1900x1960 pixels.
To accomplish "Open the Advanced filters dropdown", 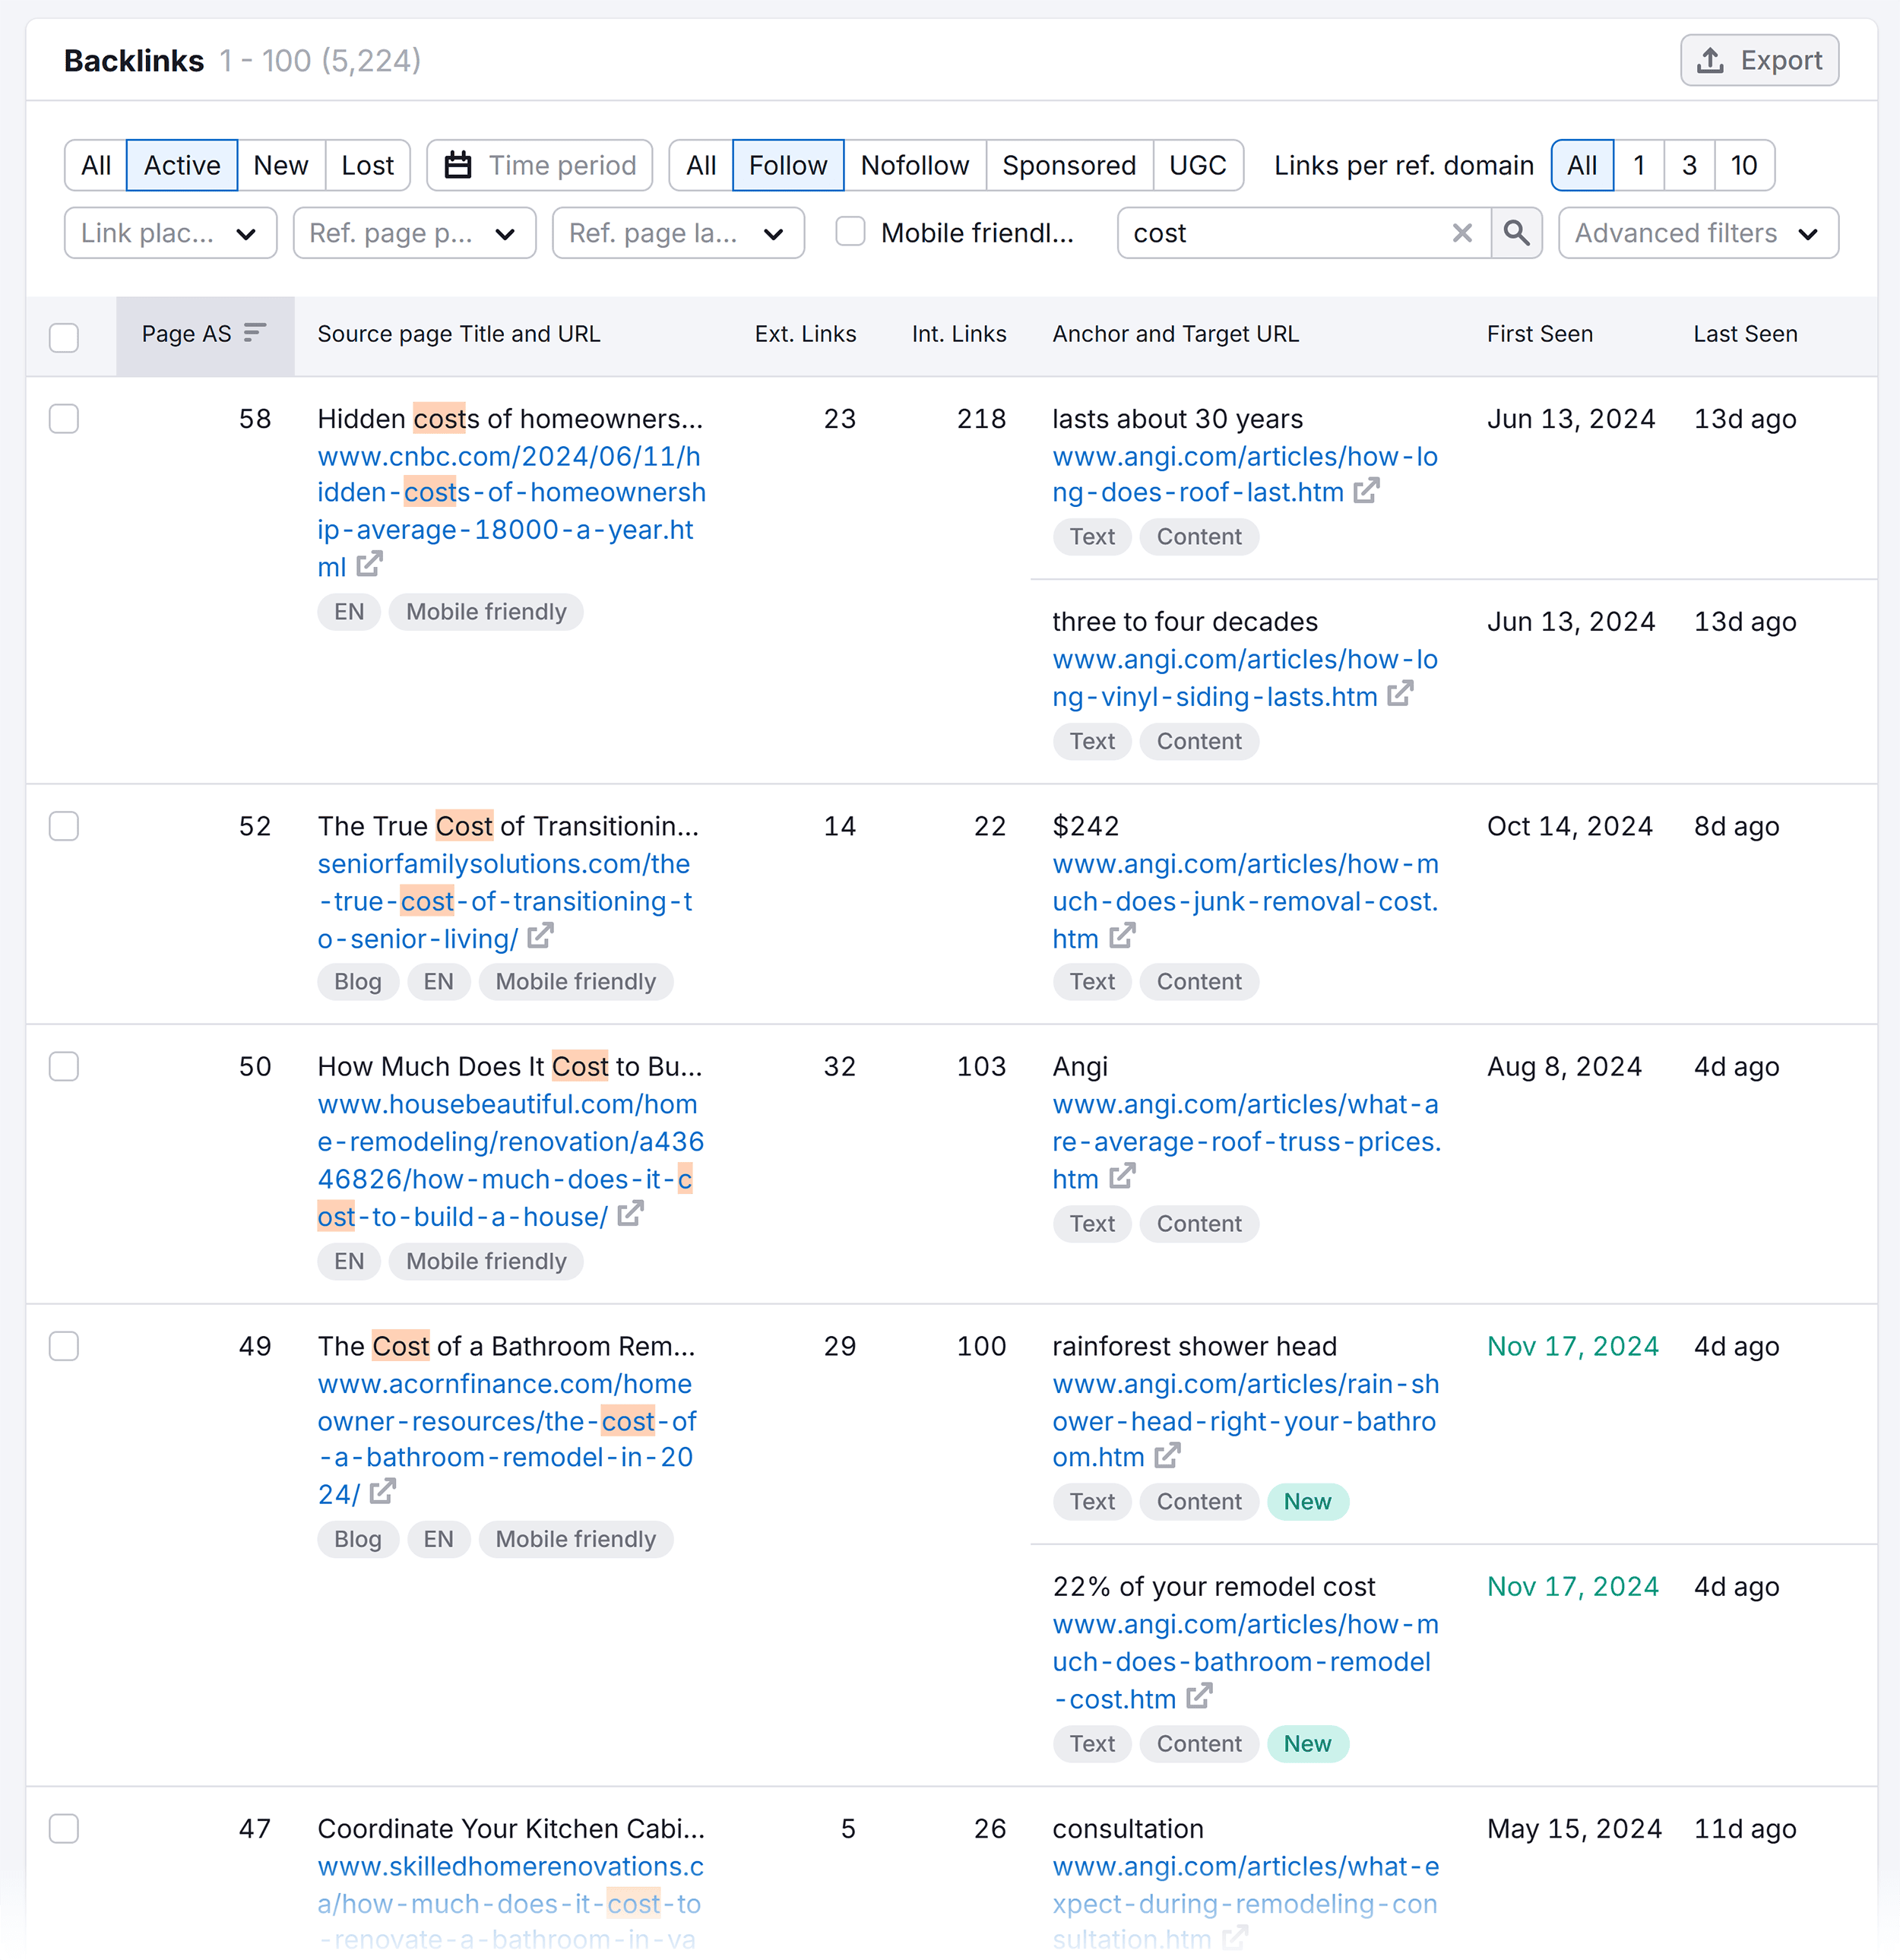I will [x=1698, y=233].
